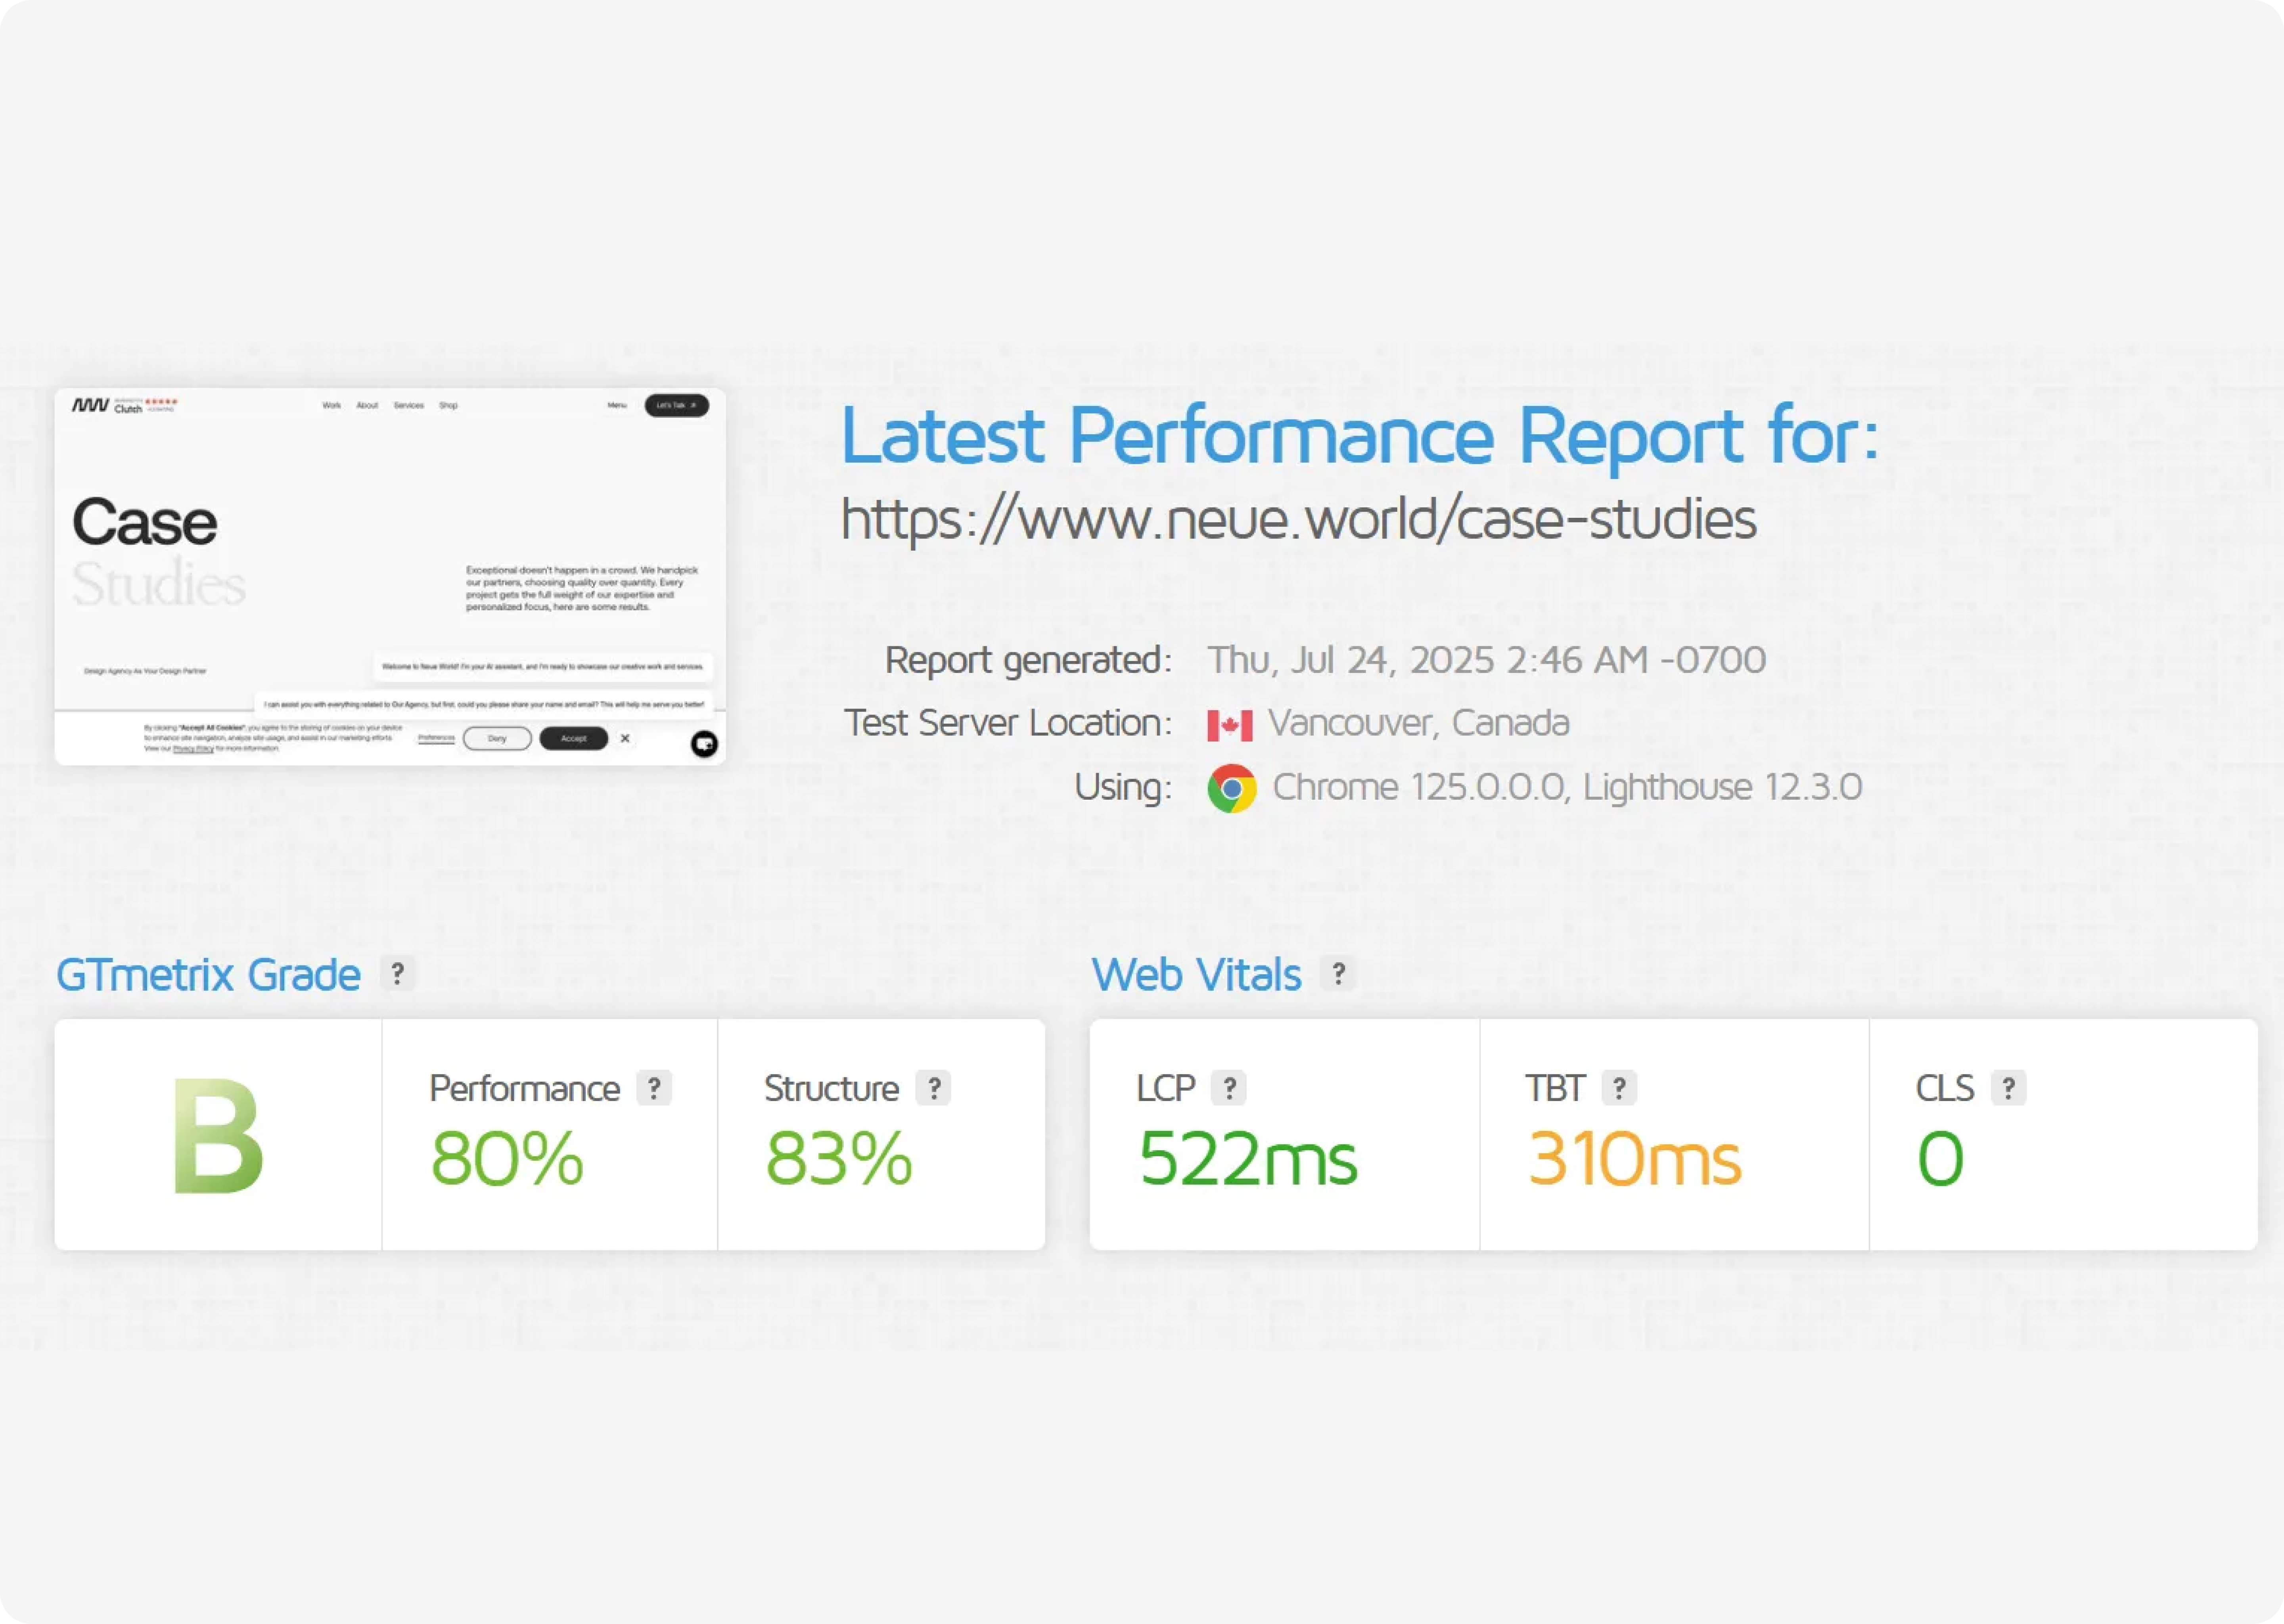Click the Structure help question mark icon

934,1088
